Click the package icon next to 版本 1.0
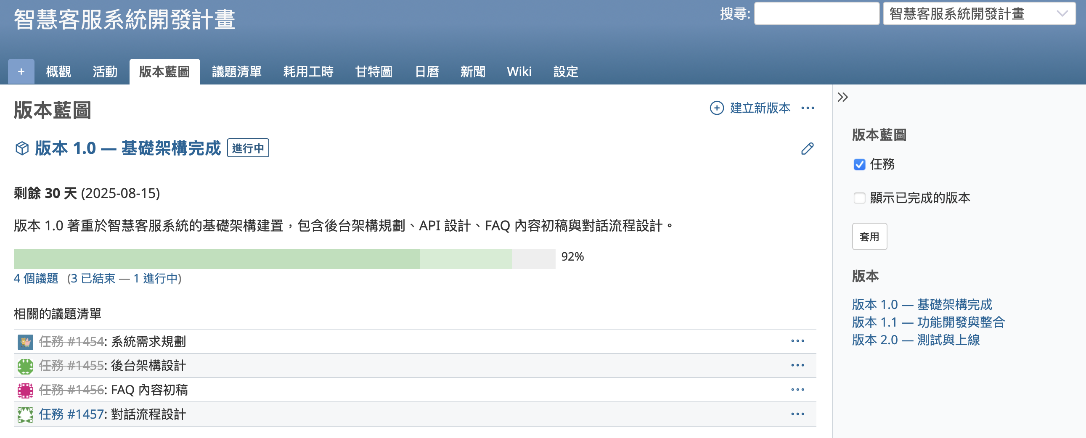1086x438 pixels. pos(22,148)
